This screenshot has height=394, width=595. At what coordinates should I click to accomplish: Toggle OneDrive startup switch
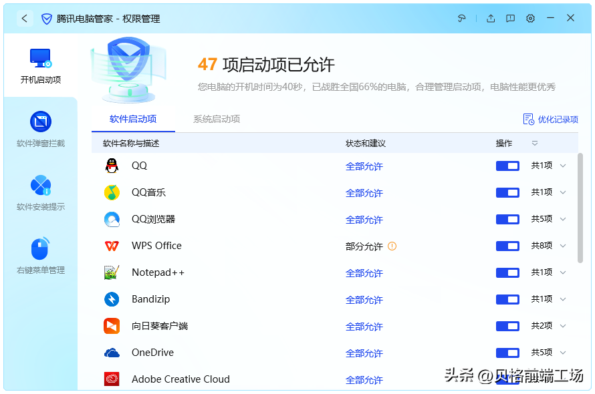point(507,353)
